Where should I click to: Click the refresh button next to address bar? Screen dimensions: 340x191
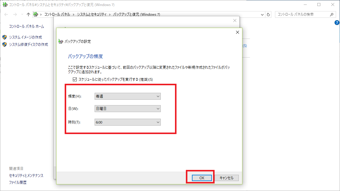click(x=268, y=14)
